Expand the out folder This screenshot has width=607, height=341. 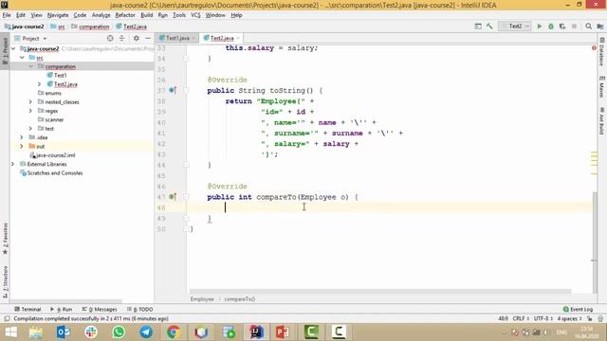[x=21, y=147]
